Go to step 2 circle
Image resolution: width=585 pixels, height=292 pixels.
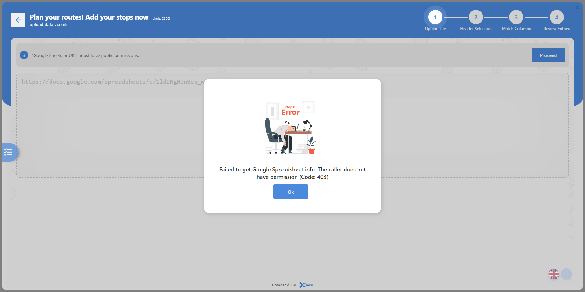pos(476,17)
